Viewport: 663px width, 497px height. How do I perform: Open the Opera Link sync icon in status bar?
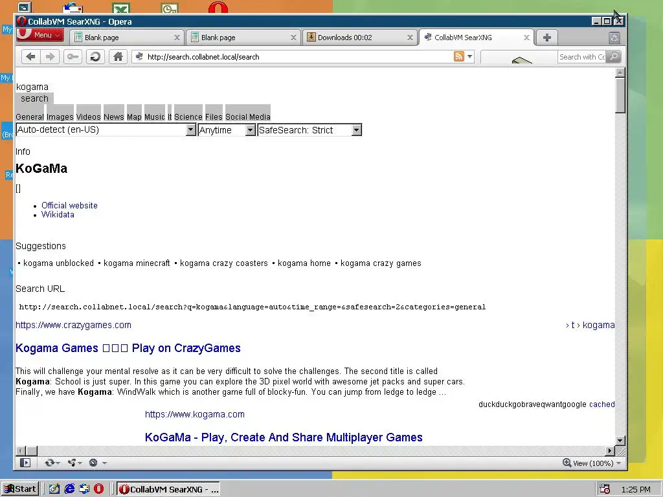[52, 463]
